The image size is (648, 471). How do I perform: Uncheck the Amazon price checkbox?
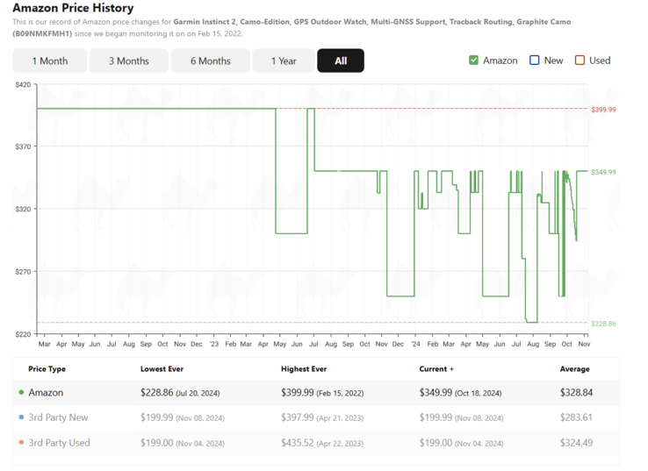[473, 61]
